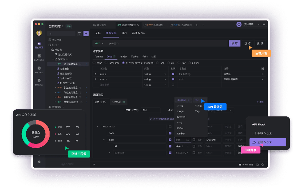Toggle the required checkbox in the first parameter row
Screen dimensions: 301x190
click(173, 74)
